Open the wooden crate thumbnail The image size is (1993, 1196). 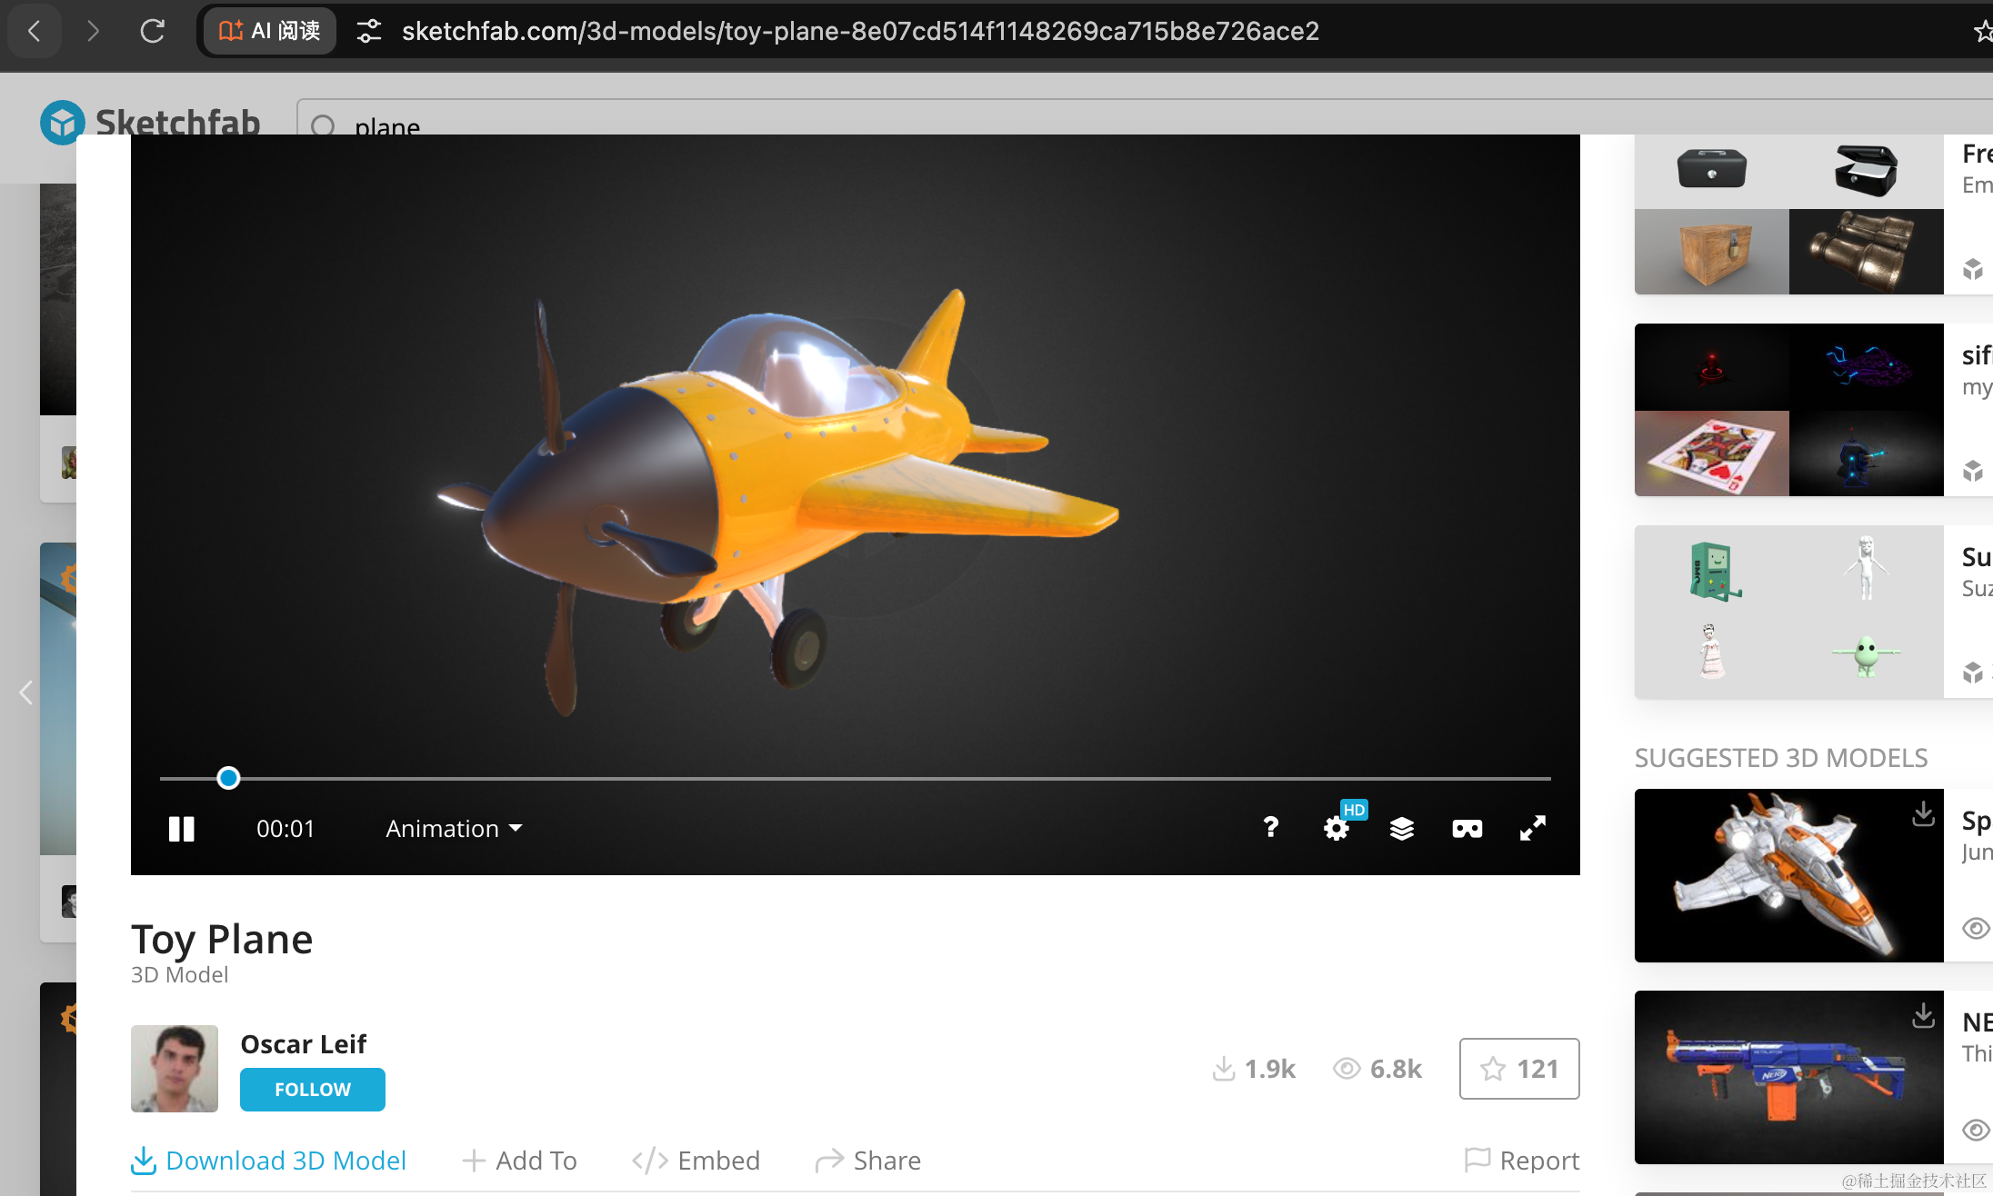coord(1711,252)
